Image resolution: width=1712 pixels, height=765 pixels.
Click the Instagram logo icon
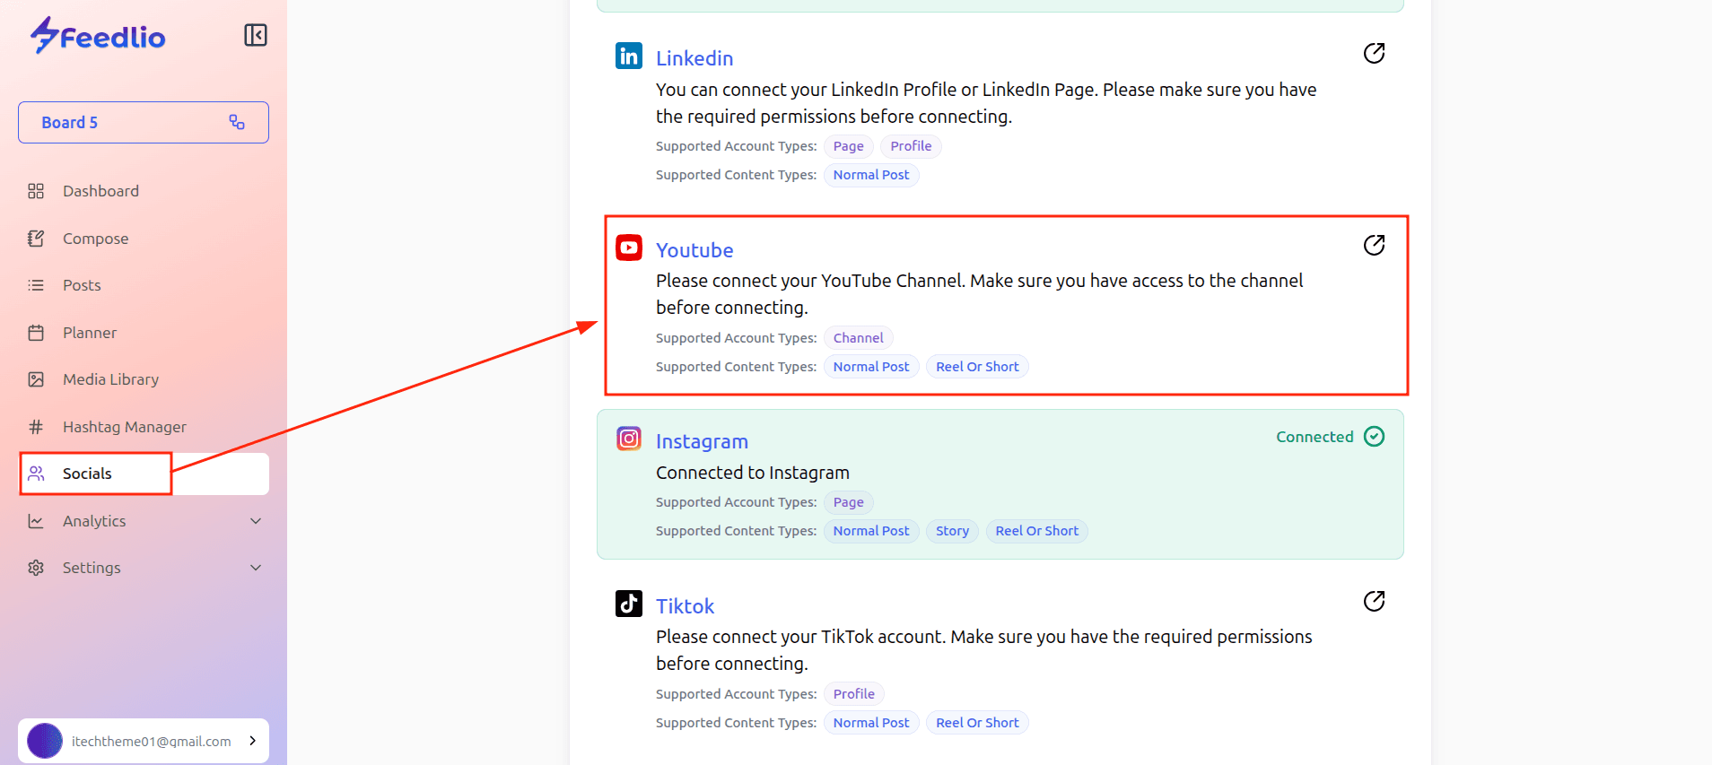coord(629,439)
